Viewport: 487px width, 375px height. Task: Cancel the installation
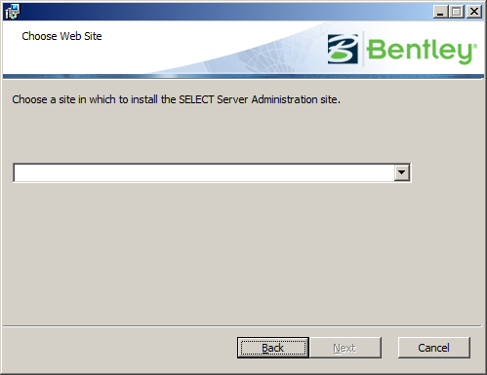[434, 348]
